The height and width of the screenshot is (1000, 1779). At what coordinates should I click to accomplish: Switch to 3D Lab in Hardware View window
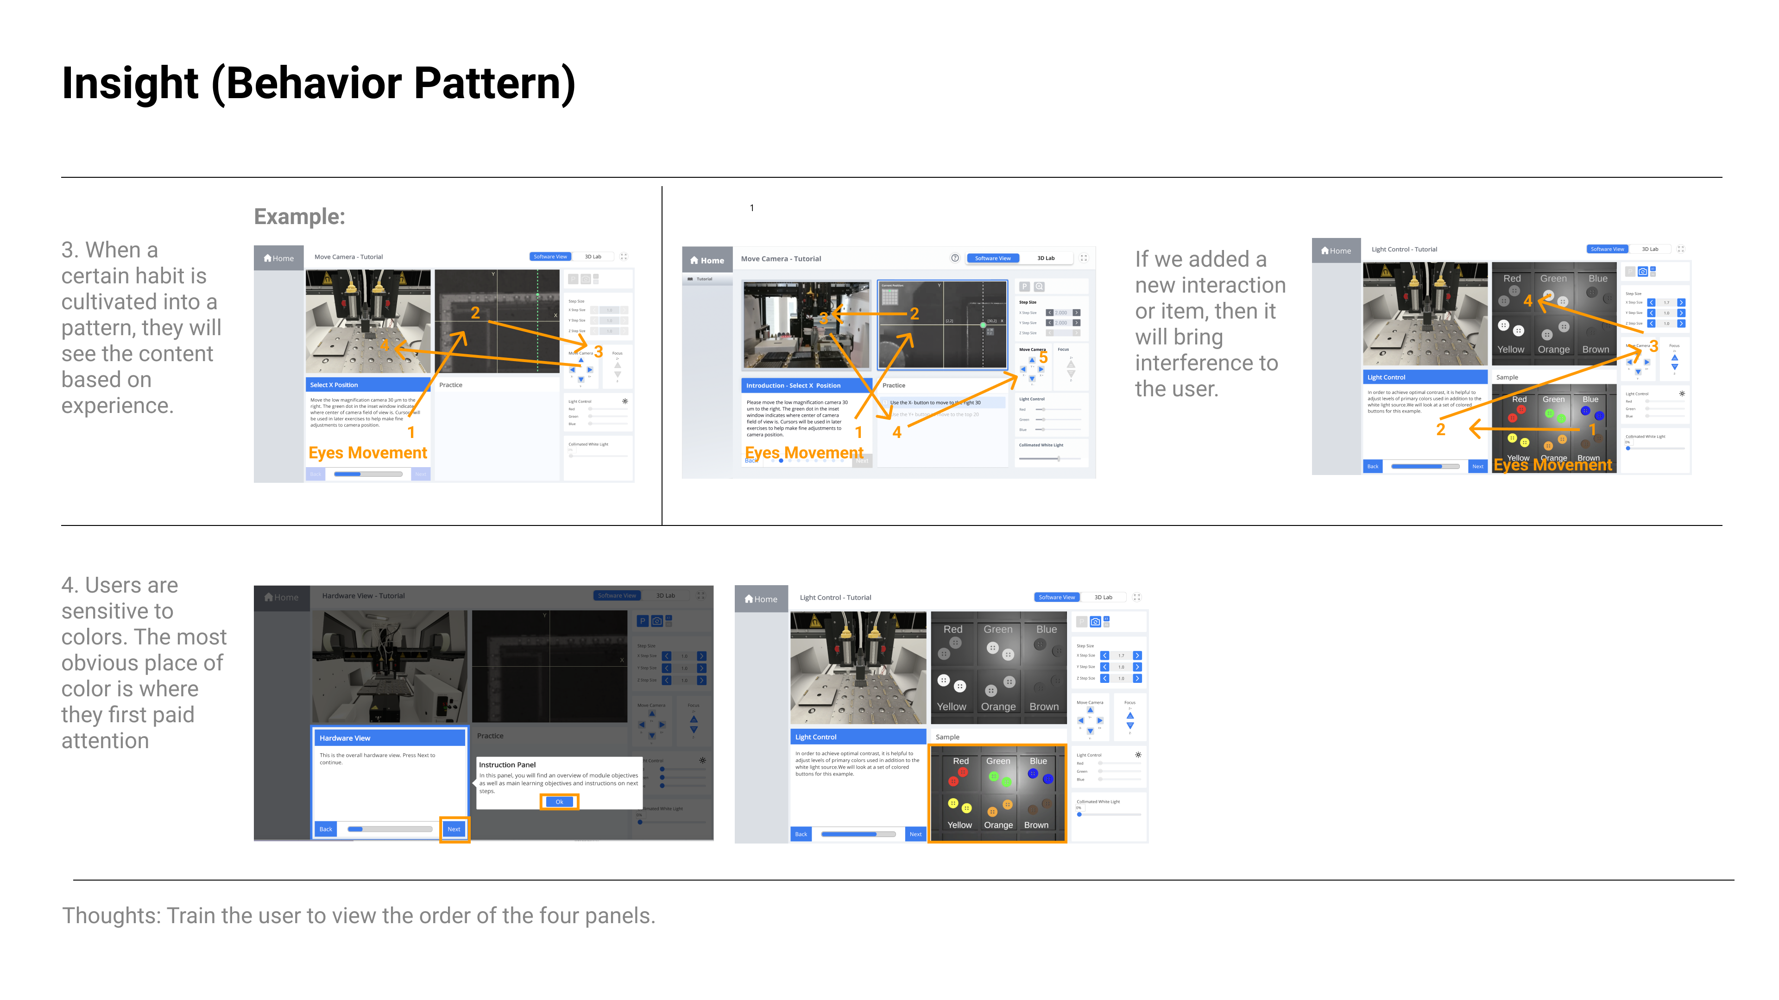pos(666,595)
